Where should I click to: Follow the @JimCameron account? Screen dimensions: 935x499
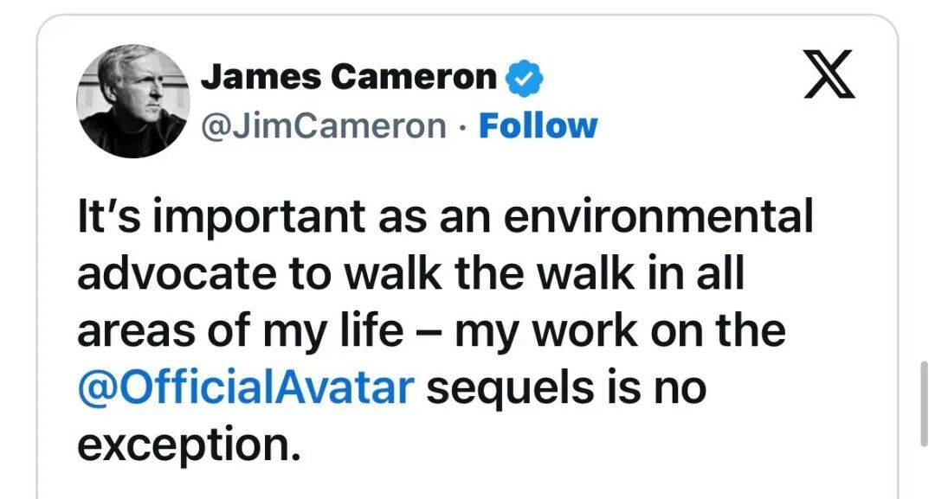click(538, 126)
